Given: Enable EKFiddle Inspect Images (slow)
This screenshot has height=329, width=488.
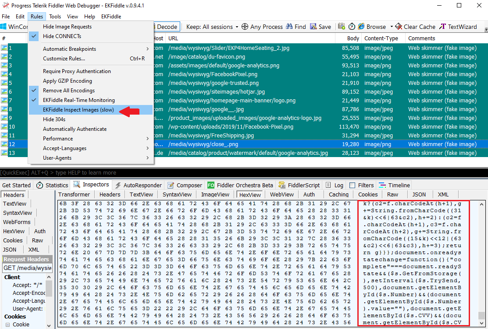Looking at the screenshot, I should pos(91,110).
